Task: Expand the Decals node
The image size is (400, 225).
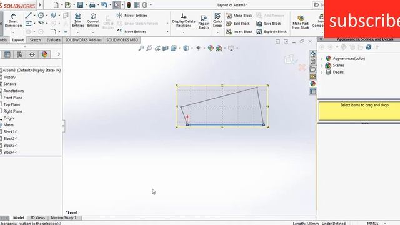Action: pyautogui.click(x=322, y=72)
